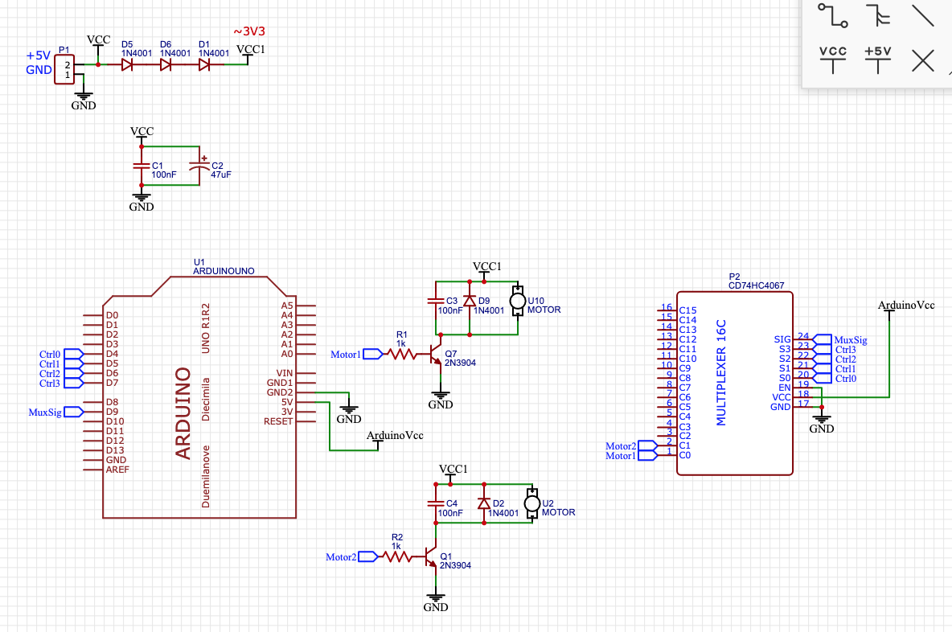Image resolution: width=952 pixels, height=632 pixels.
Task: Click the MULTIPLEXER 16C text inside P2
Action: [x=721, y=373]
